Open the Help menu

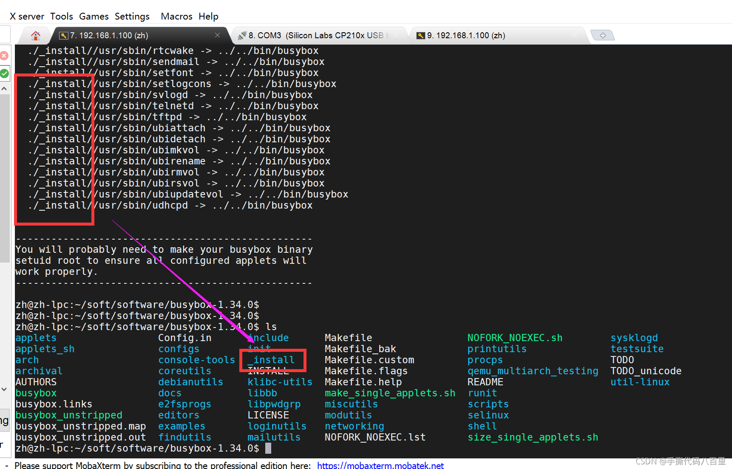click(x=208, y=16)
